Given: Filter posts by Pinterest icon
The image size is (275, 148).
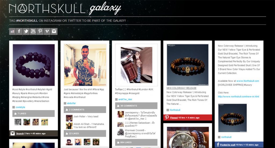Looking at the screenshot, I should click(x=40, y=32).
